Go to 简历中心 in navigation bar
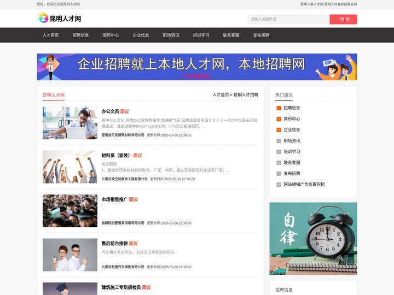Viewport: 394px width, 295px height. click(x=111, y=35)
